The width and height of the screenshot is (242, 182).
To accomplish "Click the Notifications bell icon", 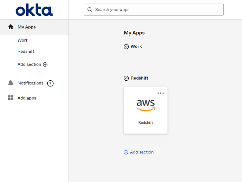I will 11,83.
